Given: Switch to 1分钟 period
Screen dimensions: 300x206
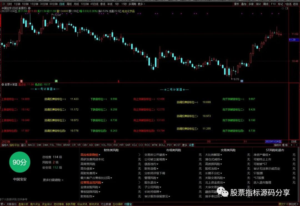Looking at the screenshot, I should [x=17, y=4].
